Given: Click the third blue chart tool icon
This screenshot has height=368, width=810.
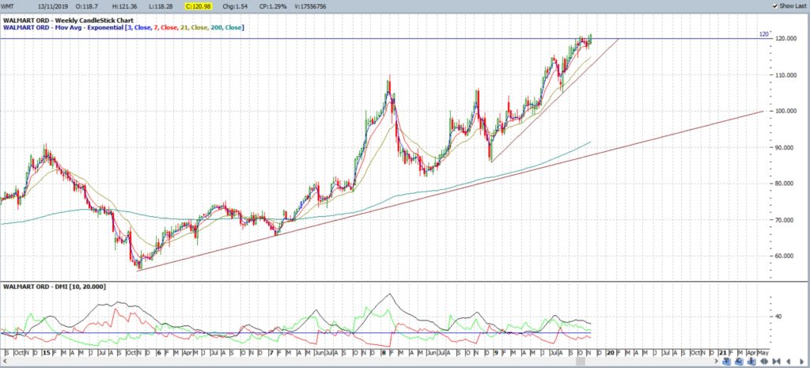Looking at the screenshot, I should coord(751,362).
